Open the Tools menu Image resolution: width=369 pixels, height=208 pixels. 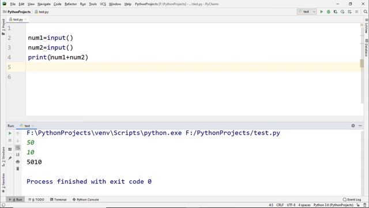click(x=93, y=4)
